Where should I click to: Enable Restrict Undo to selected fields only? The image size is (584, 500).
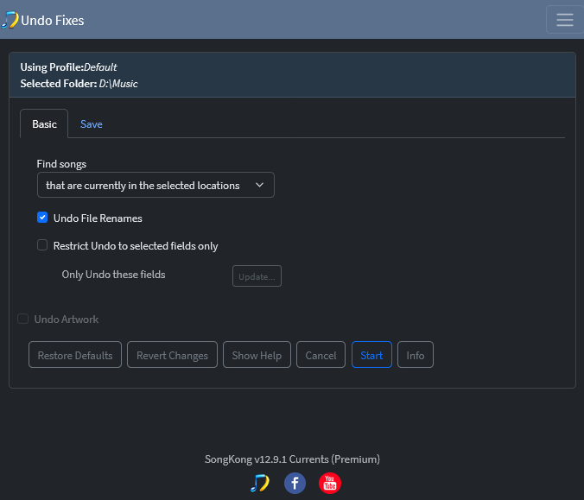pyautogui.click(x=42, y=245)
